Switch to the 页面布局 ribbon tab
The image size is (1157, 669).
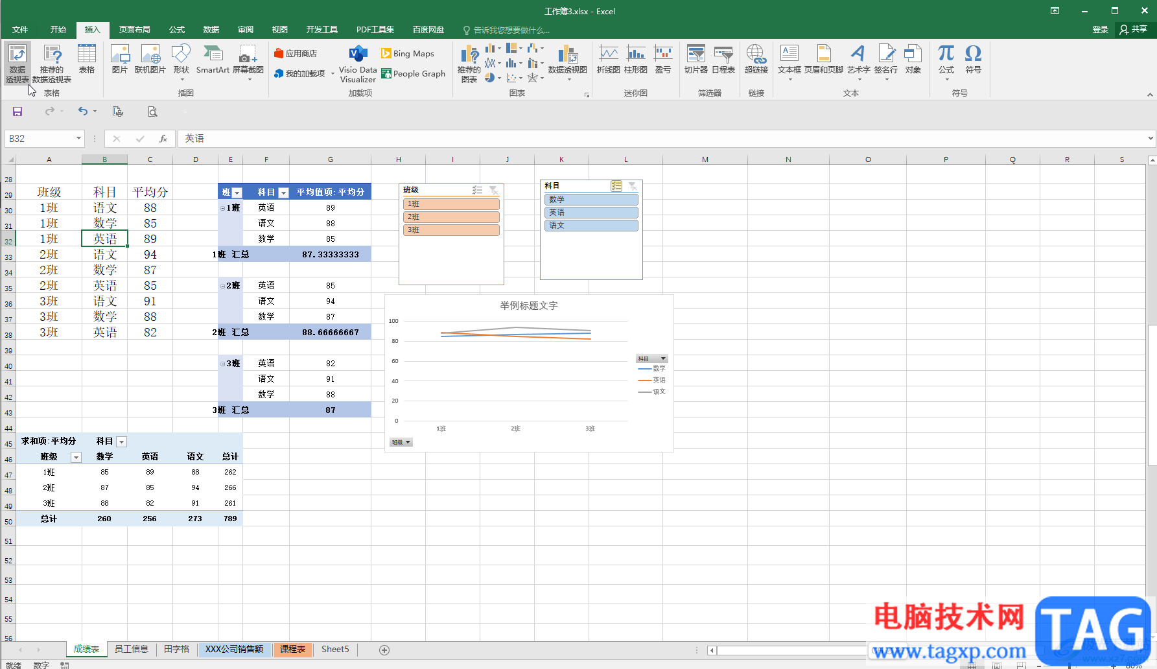135,30
